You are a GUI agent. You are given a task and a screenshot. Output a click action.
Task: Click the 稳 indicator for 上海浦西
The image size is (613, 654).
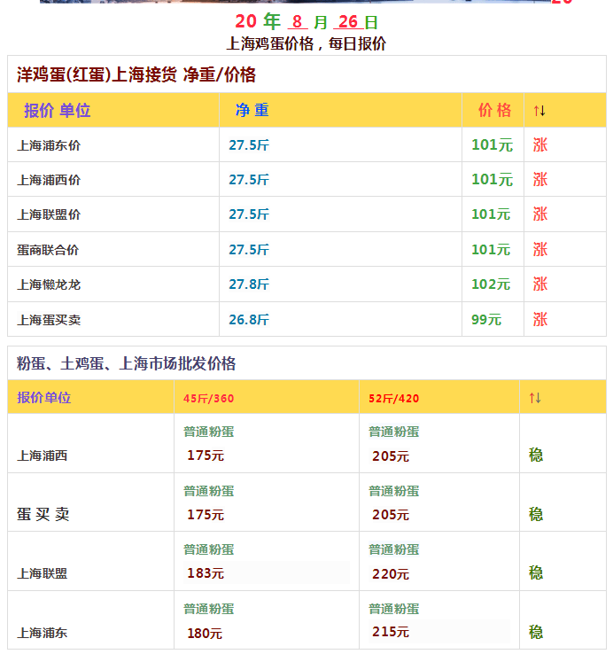536,455
